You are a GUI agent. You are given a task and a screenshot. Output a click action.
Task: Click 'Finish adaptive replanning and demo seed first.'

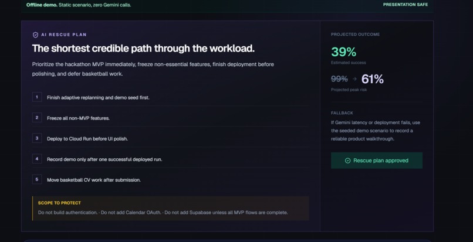tap(98, 98)
